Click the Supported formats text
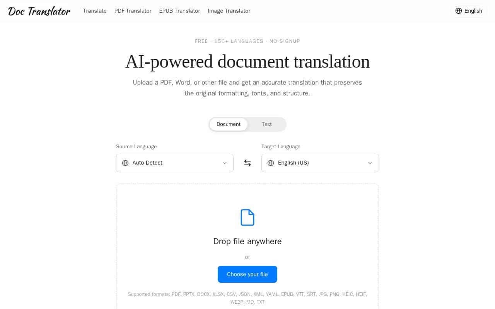The width and height of the screenshot is (495, 309). pos(247,298)
